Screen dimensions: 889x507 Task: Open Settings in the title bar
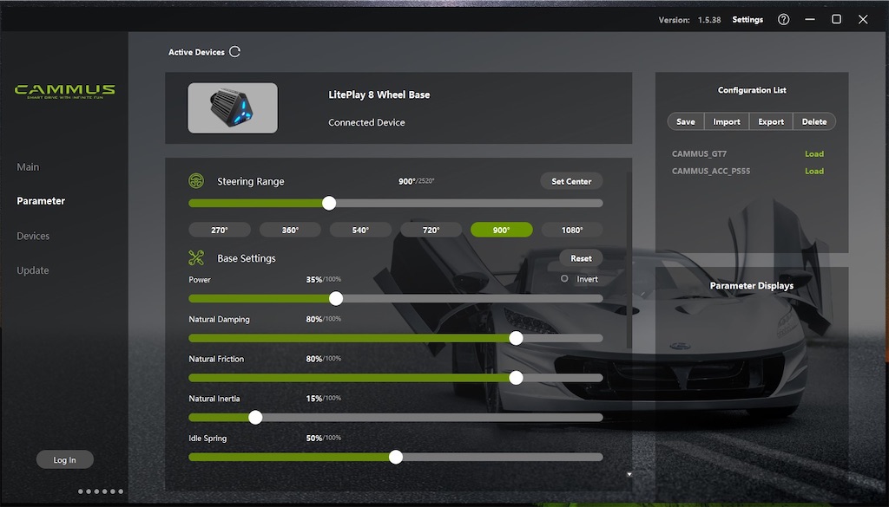point(747,20)
